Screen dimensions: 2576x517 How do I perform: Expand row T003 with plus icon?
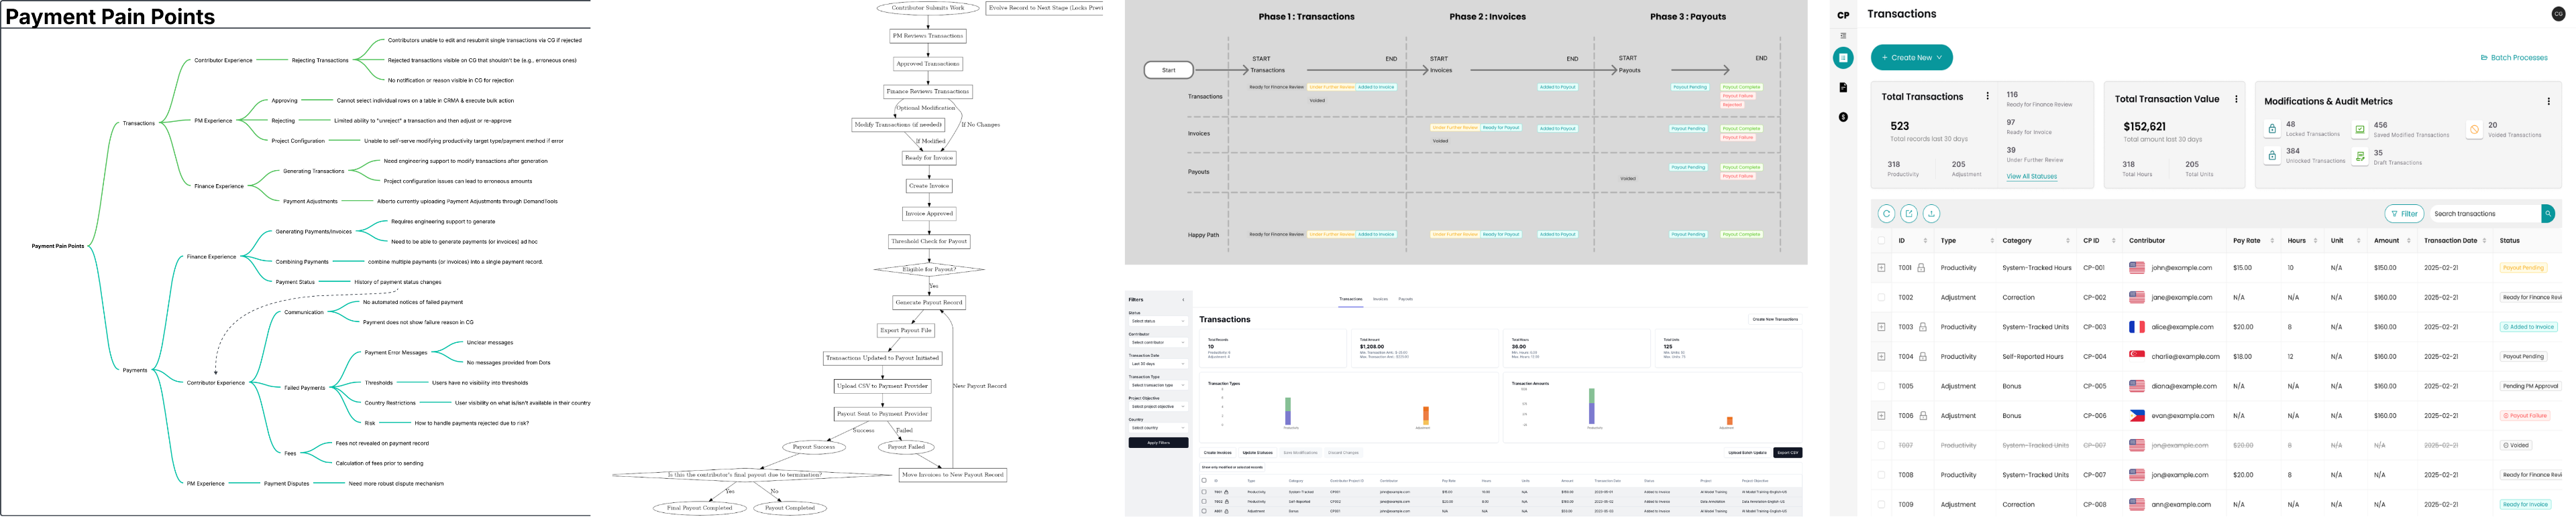1881,327
